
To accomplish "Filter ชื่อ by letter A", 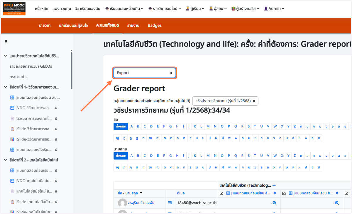I will pos(132,126).
